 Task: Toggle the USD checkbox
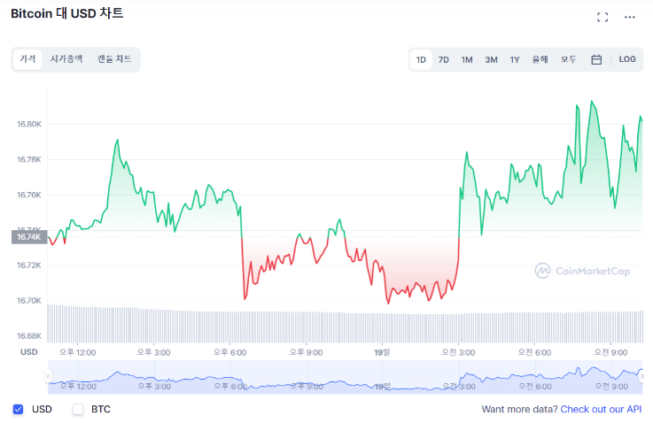point(19,409)
